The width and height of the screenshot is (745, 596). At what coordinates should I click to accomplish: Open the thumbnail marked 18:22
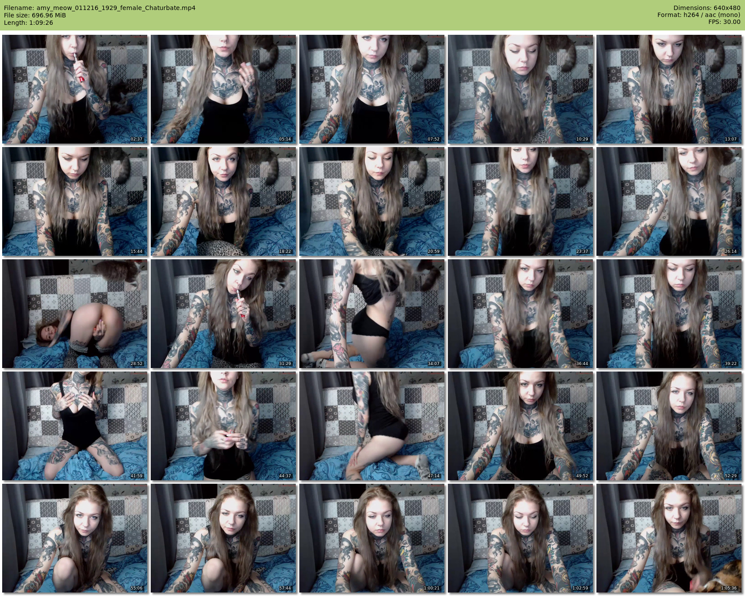(223, 201)
